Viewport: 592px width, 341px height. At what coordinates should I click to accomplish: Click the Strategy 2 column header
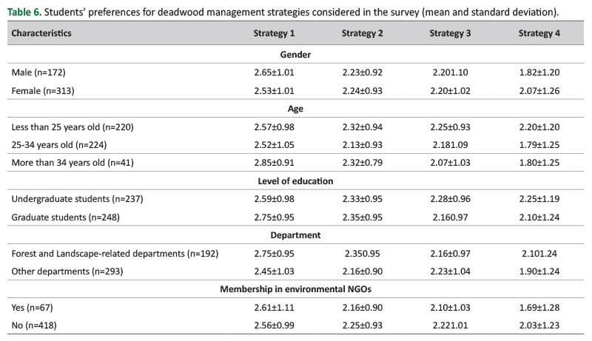point(362,34)
